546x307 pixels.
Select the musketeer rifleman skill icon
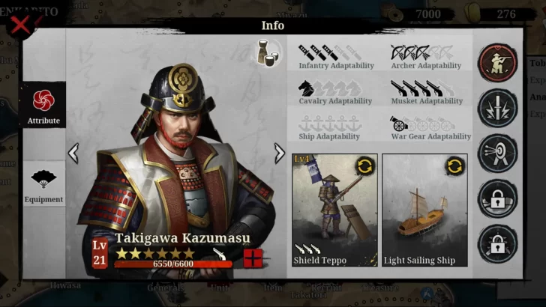497,63
